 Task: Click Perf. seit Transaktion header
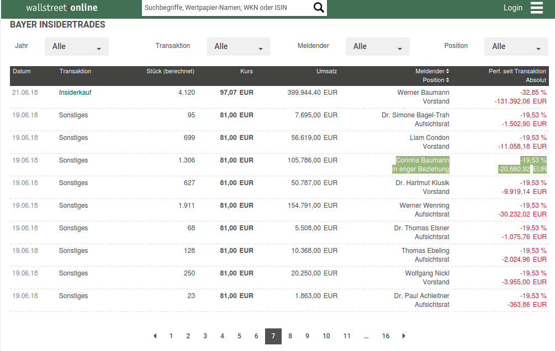pyautogui.click(x=517, y=71)
